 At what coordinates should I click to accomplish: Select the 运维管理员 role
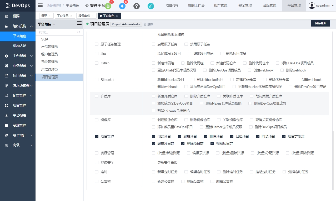[x=49, y=69]
